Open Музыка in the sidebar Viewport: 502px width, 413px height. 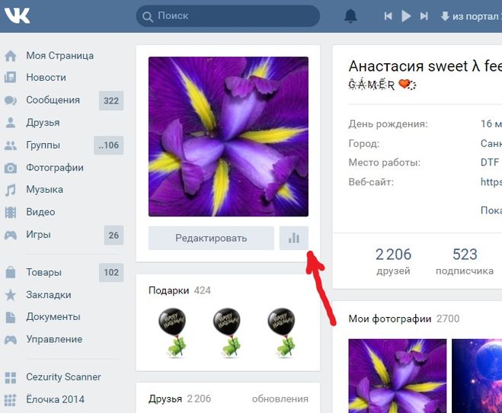coord(44,190)
